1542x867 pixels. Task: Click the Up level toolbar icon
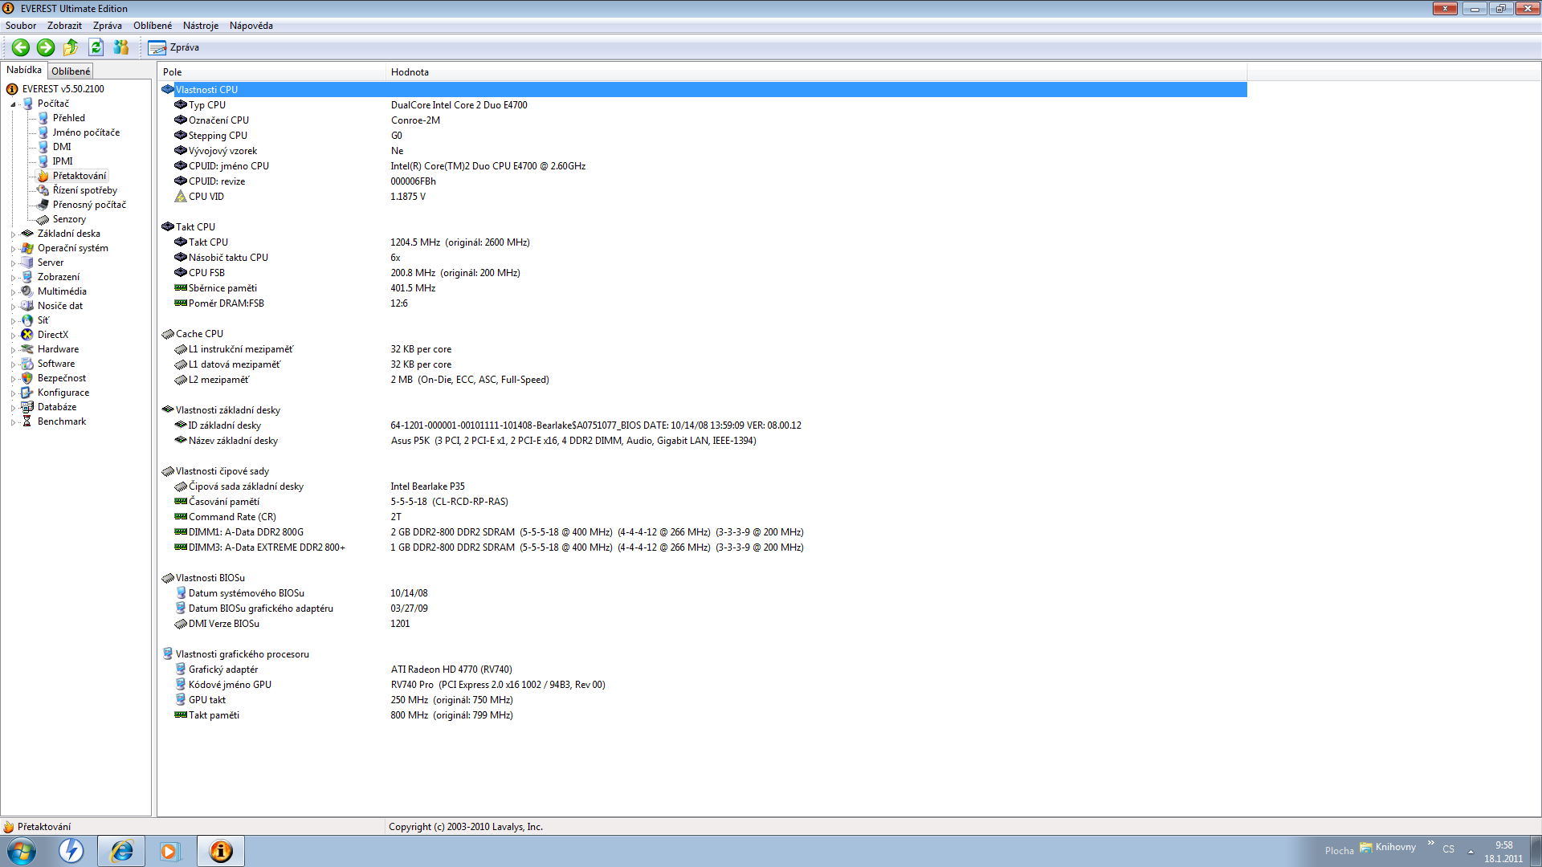pos(71,47)
